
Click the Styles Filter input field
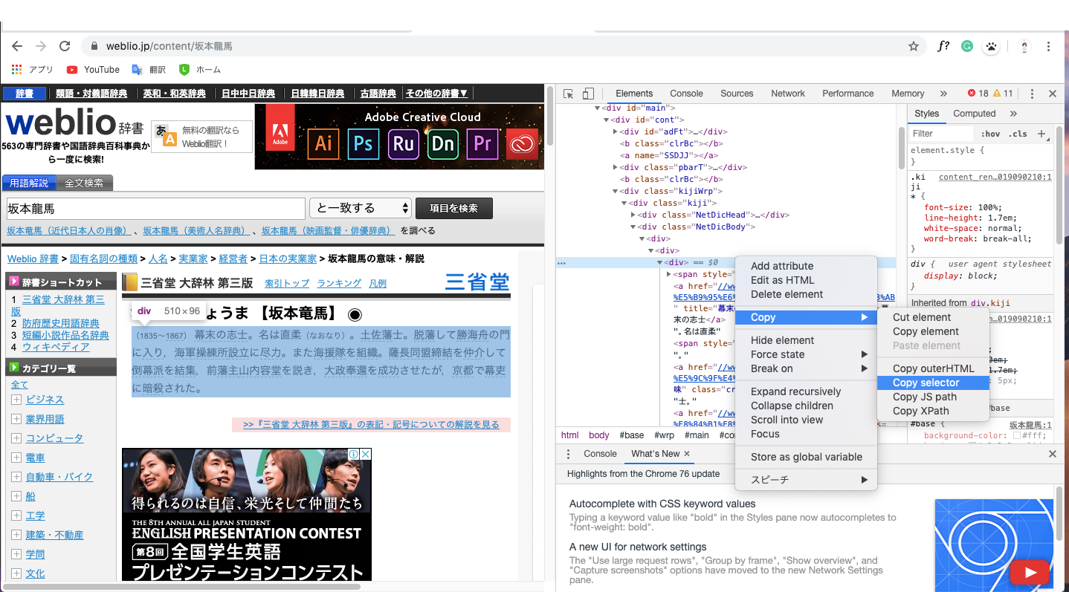941,134
